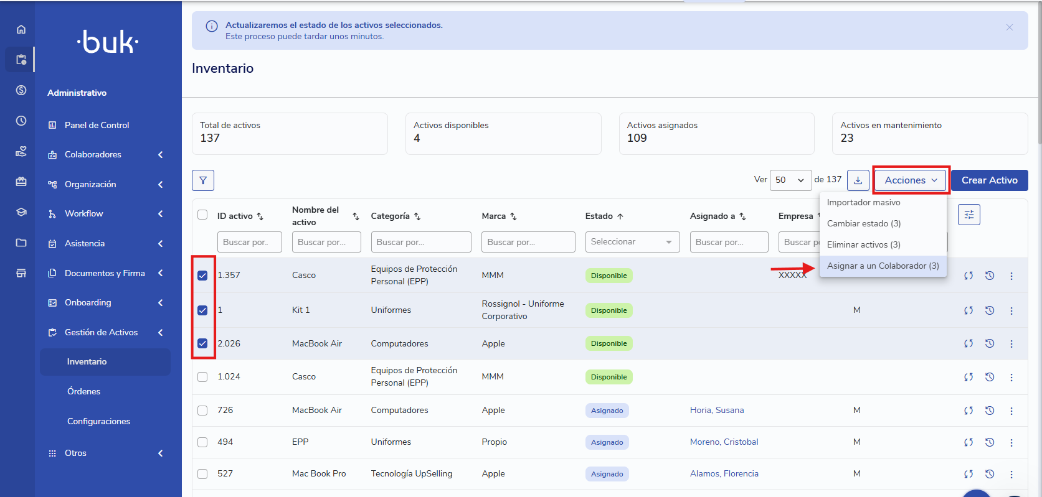Open the Ver 50 rows dropdown
Viewport: 1042px width, 497px height.
pyautogui.click(x=790, y=180)
